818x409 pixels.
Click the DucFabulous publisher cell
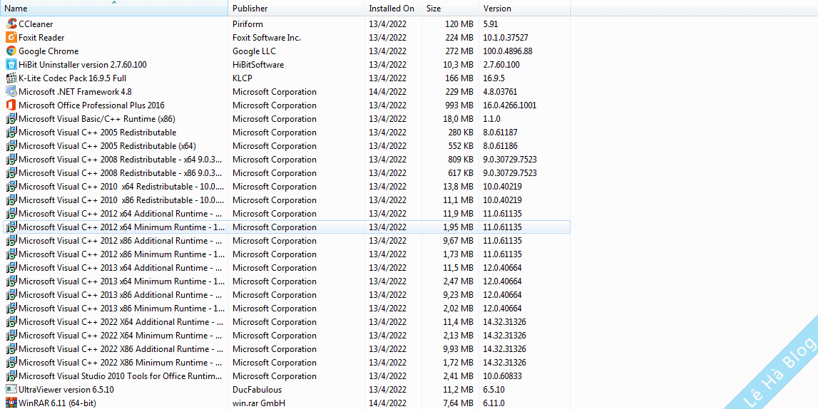click(x=257, y=390)
